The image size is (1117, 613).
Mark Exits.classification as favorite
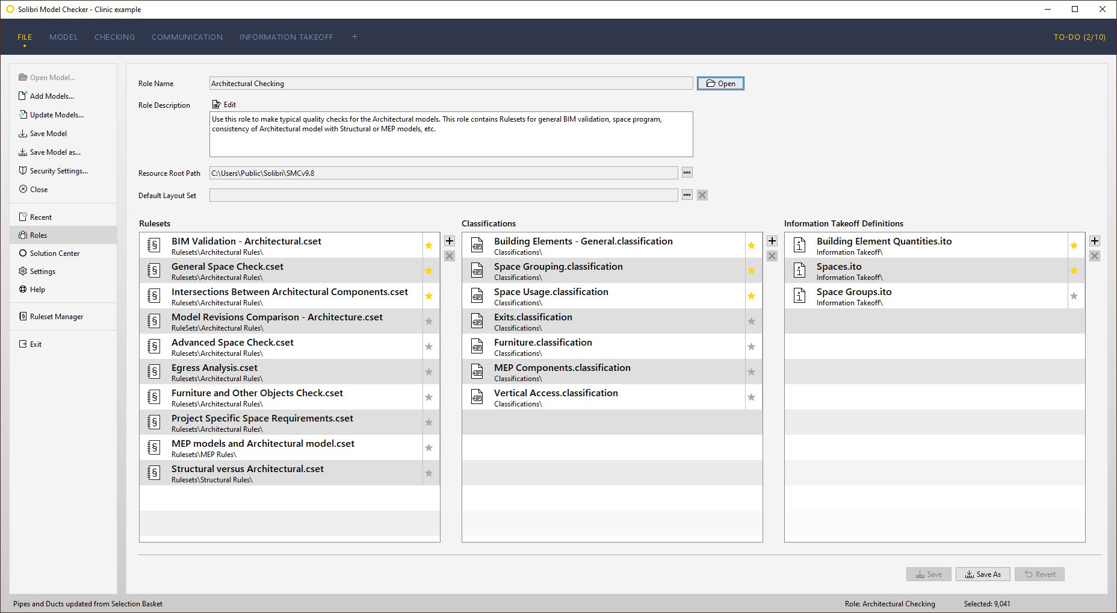tap(752, 321)
